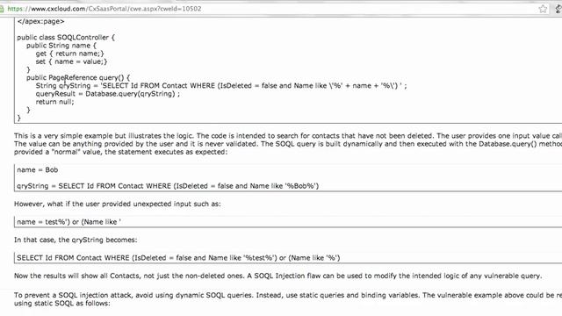Click the 'String qryString = SELECT Id' code line

221,86
